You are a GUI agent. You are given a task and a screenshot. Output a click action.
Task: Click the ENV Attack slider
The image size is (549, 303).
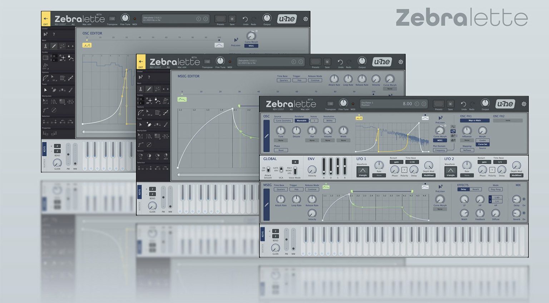point(324,166)
